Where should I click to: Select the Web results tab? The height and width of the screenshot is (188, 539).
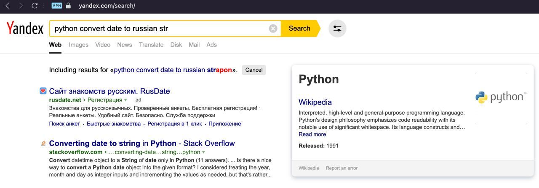point(55,45)
